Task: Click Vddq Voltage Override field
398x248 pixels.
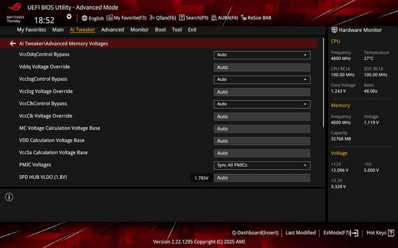Action: 262,67
